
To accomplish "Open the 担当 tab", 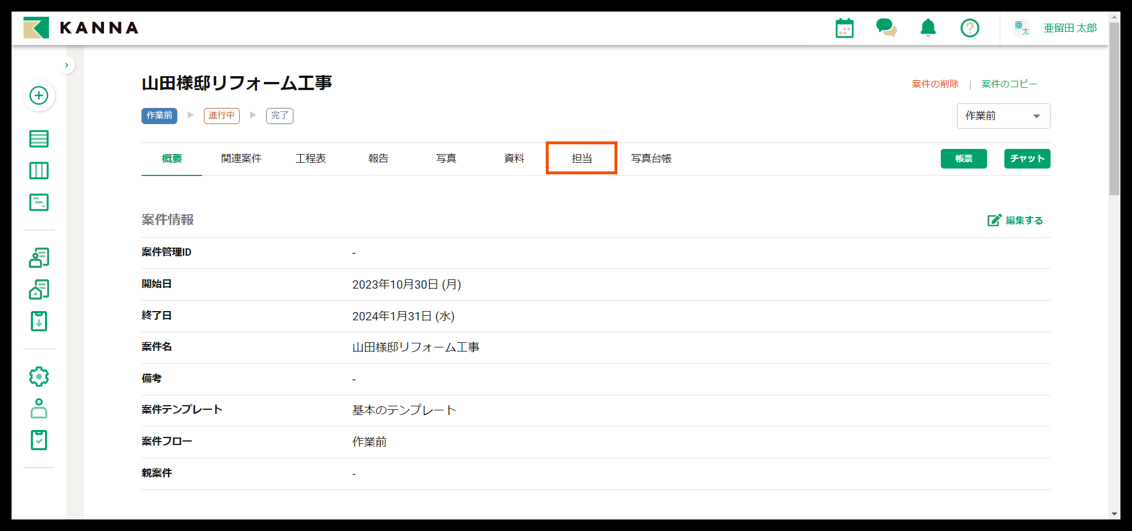I will coord(581,158).
